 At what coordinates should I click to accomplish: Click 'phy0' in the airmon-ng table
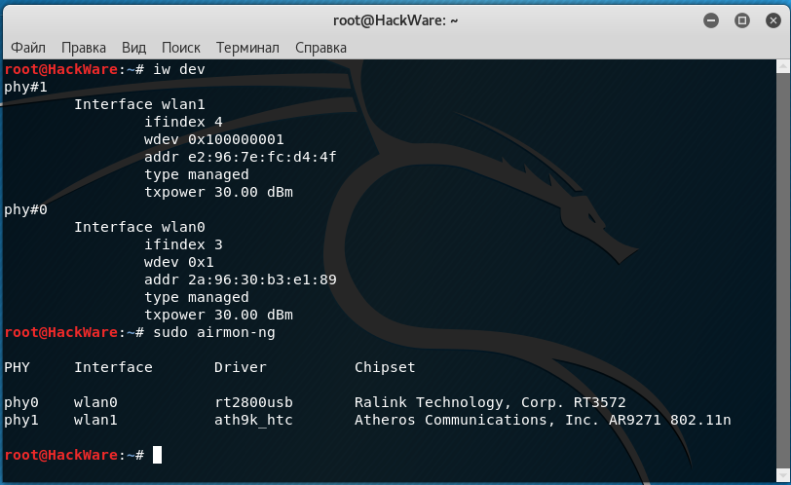pyautogui.click(x=21, y=402)
